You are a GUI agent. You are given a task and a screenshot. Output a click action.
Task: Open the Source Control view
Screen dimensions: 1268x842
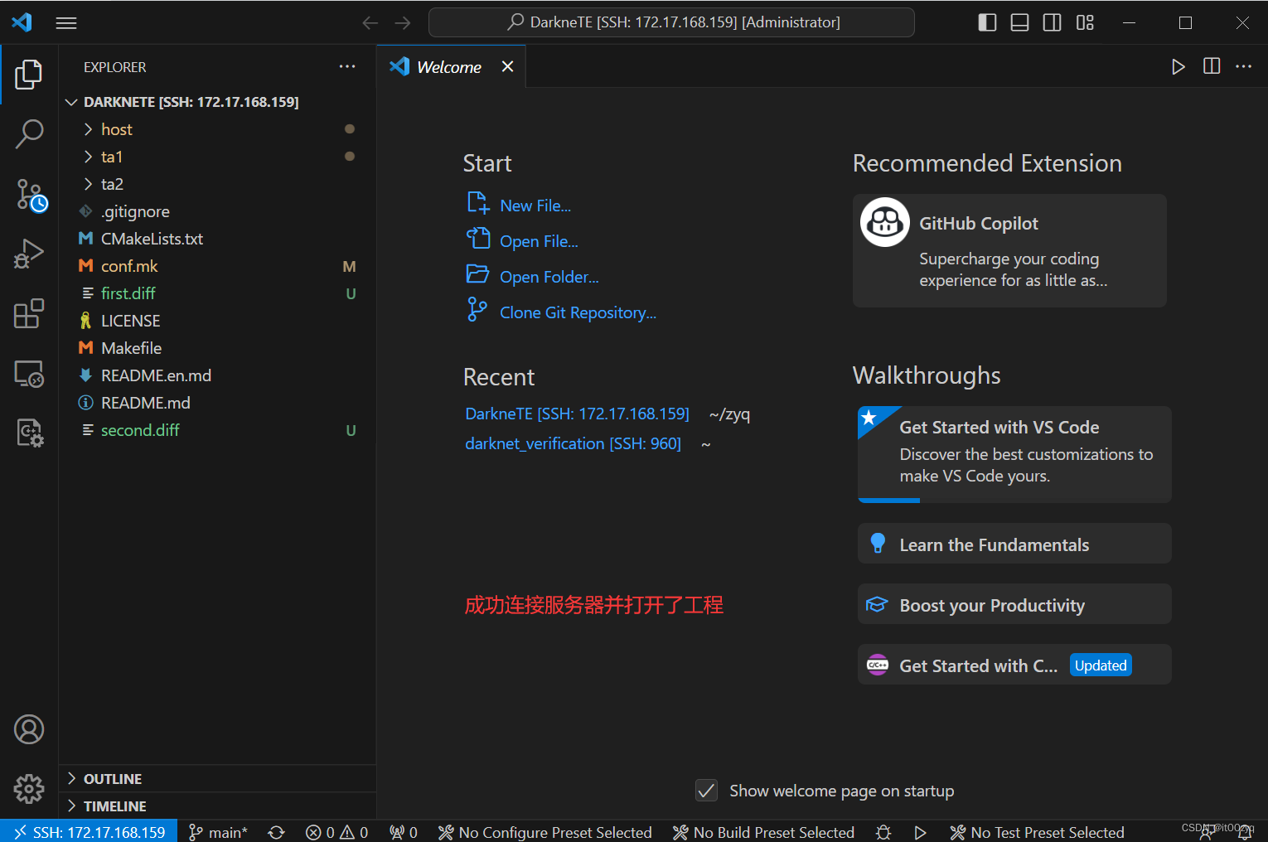pyautogui.click(x=31, y=196)
